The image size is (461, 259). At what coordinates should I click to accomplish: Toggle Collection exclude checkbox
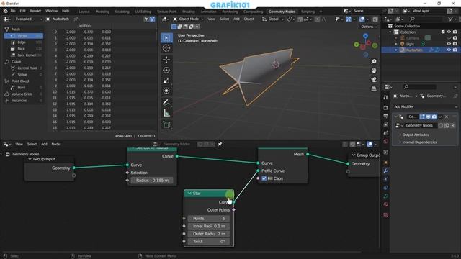pyautogui.click(x=443, y=32)
